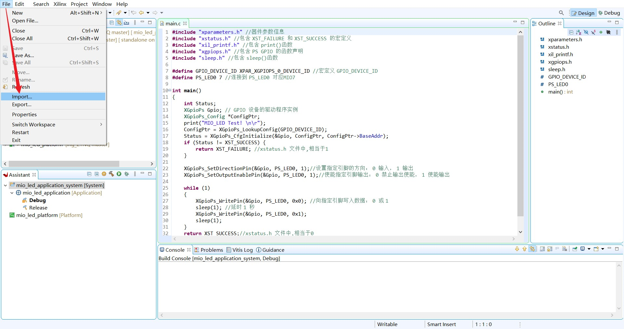Image resolution: width=624 pixels, height=329 pixels.
Task: Open the Xilinx menu
Action: point(60,4)
